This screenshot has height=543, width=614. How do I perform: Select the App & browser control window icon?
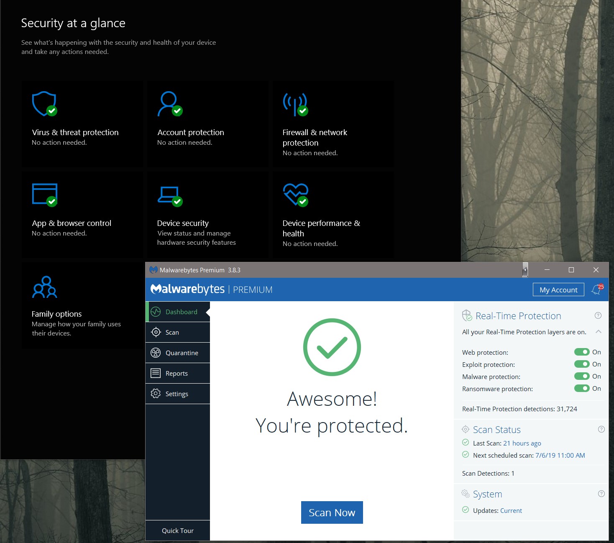[x=44, y=195]
